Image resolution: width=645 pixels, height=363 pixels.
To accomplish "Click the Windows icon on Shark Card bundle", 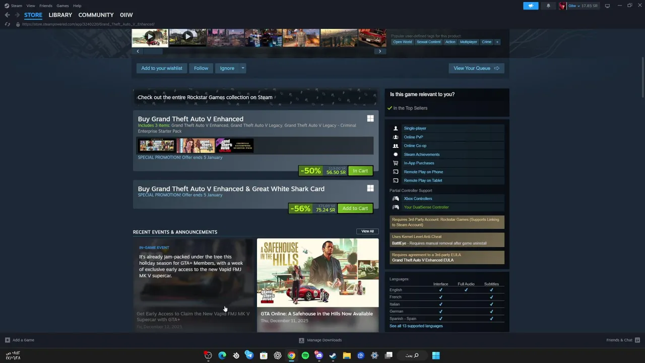I will 370,188.
